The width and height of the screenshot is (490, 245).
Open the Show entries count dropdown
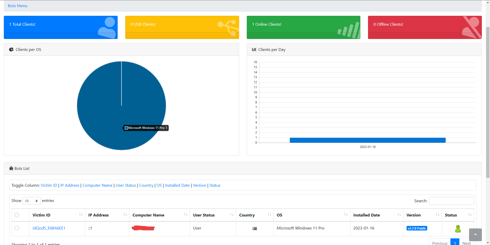32,201
